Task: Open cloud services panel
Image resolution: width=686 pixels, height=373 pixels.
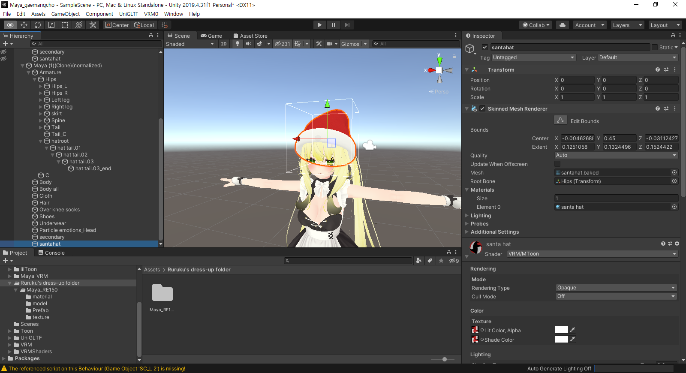Action: [x=563, y=25]
